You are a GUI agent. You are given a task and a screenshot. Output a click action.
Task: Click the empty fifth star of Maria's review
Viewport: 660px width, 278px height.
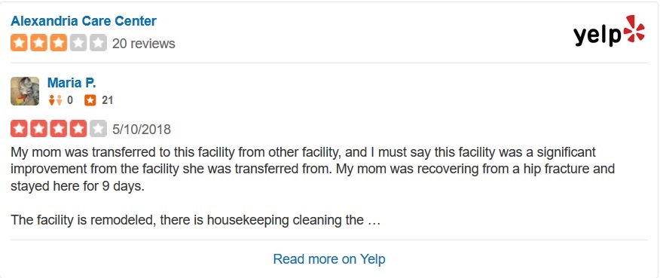point(99,129)
